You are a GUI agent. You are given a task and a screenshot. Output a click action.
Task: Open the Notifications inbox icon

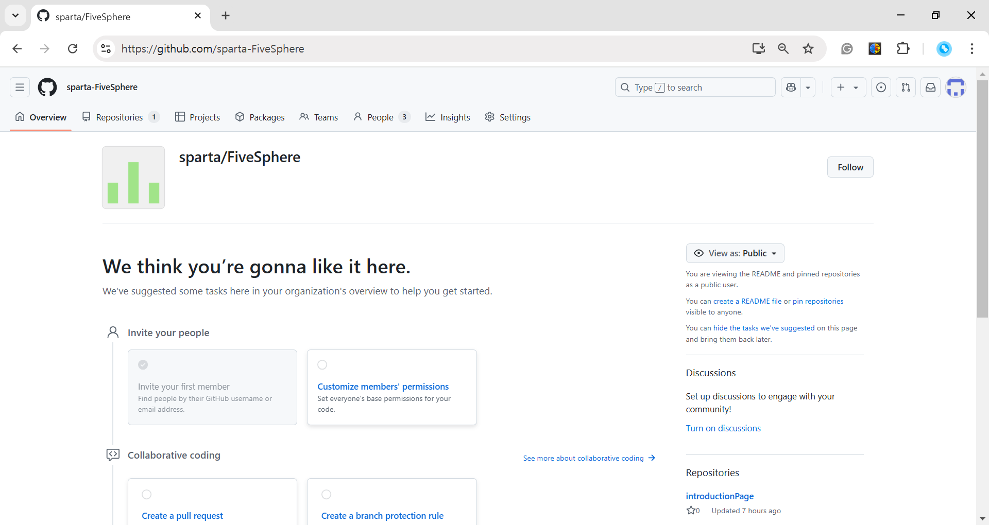pyautogui.click(x=931, y=87)
